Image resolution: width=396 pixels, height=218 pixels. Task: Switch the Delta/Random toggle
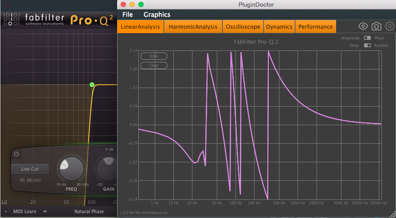click(367, 45)
